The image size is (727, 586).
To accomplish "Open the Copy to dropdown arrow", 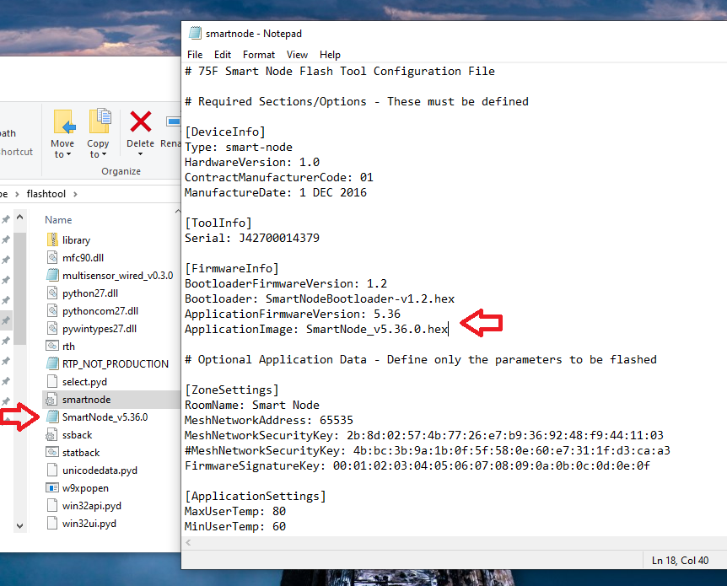I will (104, 154).
